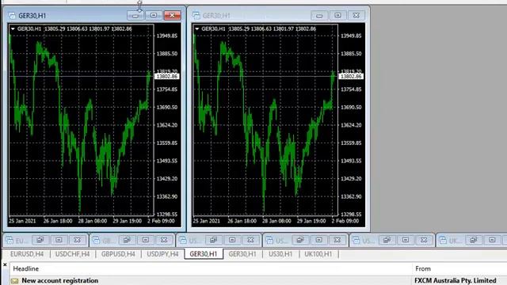Click the FXCM Australia Pty. Limited sender

(x=456, y=280)
